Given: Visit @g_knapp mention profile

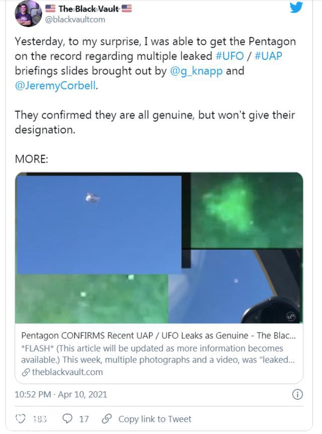Looking at the screenshot, I should (196, 71).
